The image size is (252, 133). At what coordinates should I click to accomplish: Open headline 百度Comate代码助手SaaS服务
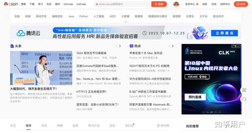(x=98, y=66)
